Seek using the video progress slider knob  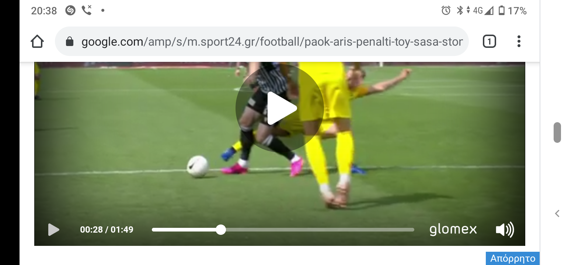coord(221,230)
